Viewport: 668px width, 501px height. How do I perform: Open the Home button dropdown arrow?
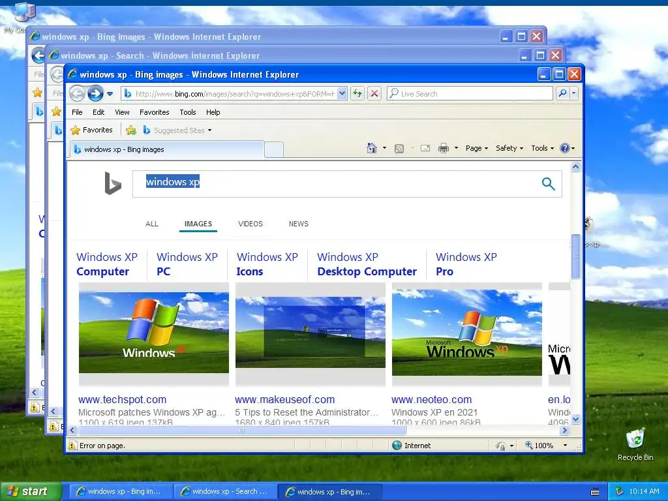pyautogui.click(x=384, y=148)
